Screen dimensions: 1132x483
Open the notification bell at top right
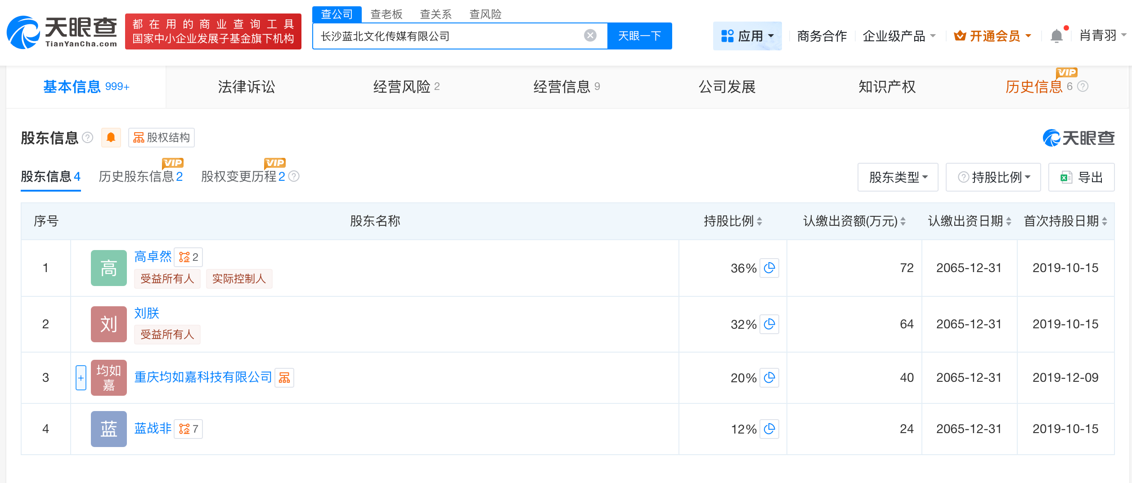coord(1056,36)
